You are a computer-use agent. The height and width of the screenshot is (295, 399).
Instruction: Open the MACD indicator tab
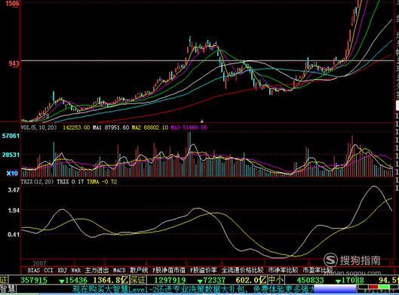[119, 270]
